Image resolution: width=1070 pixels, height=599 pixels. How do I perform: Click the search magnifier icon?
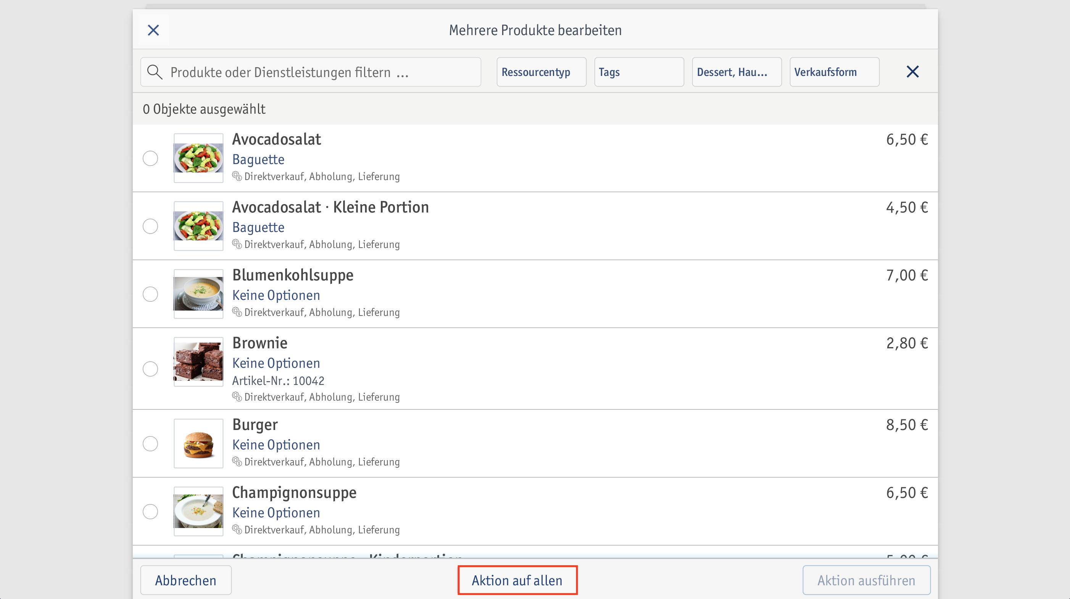(155, 72)
